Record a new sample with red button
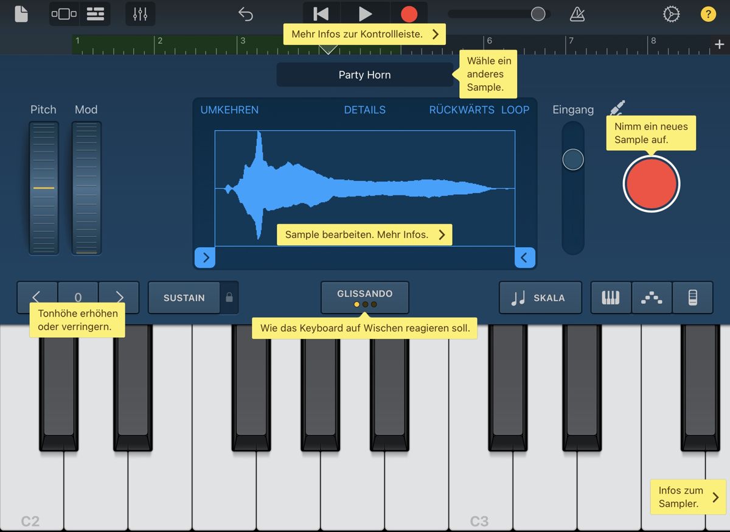Image resolution: width=730 pixels, height=532 pixels. (x=651, y=183)
